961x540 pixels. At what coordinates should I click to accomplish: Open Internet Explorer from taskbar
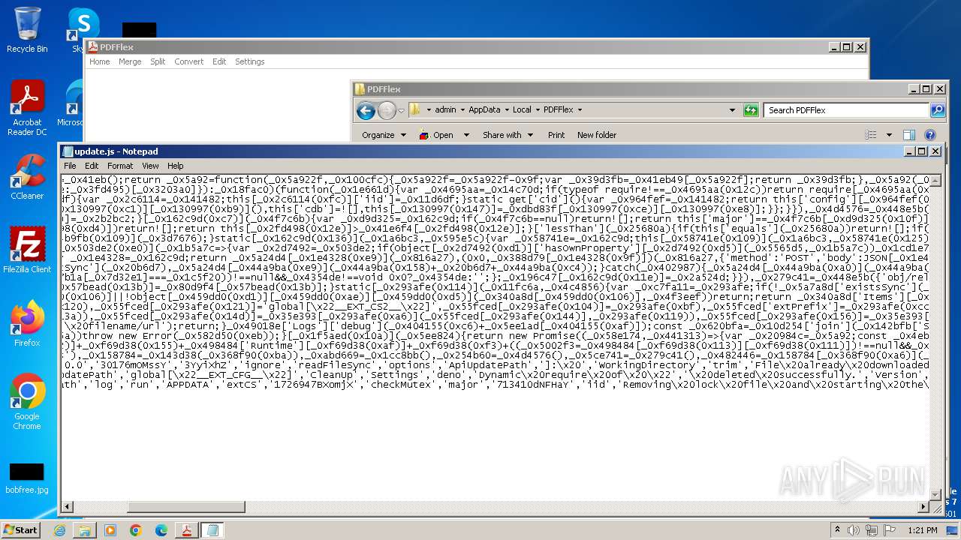pyautogui.click(x=59, y=530)
